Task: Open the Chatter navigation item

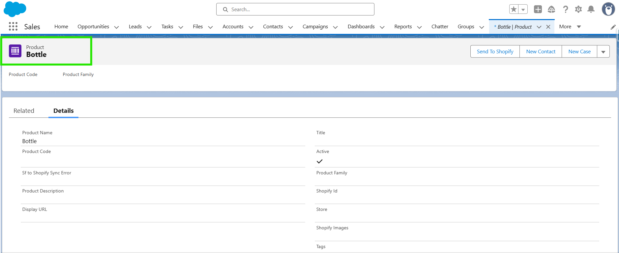Action: coord(440,27)
